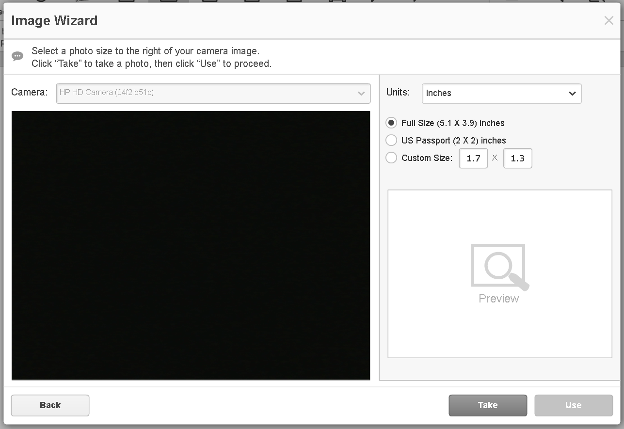
Task: Select the Custom Size radio button
Action: coord(391,158)
